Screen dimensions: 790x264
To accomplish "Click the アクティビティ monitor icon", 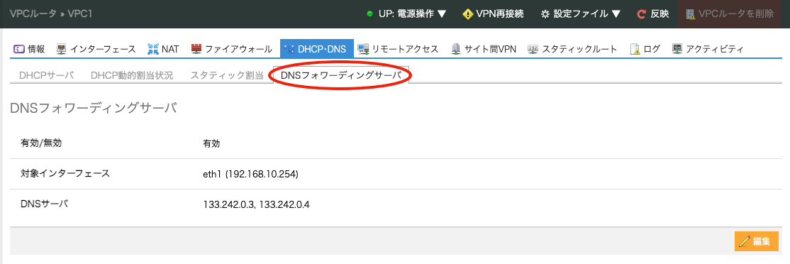I will coord(677,49).
